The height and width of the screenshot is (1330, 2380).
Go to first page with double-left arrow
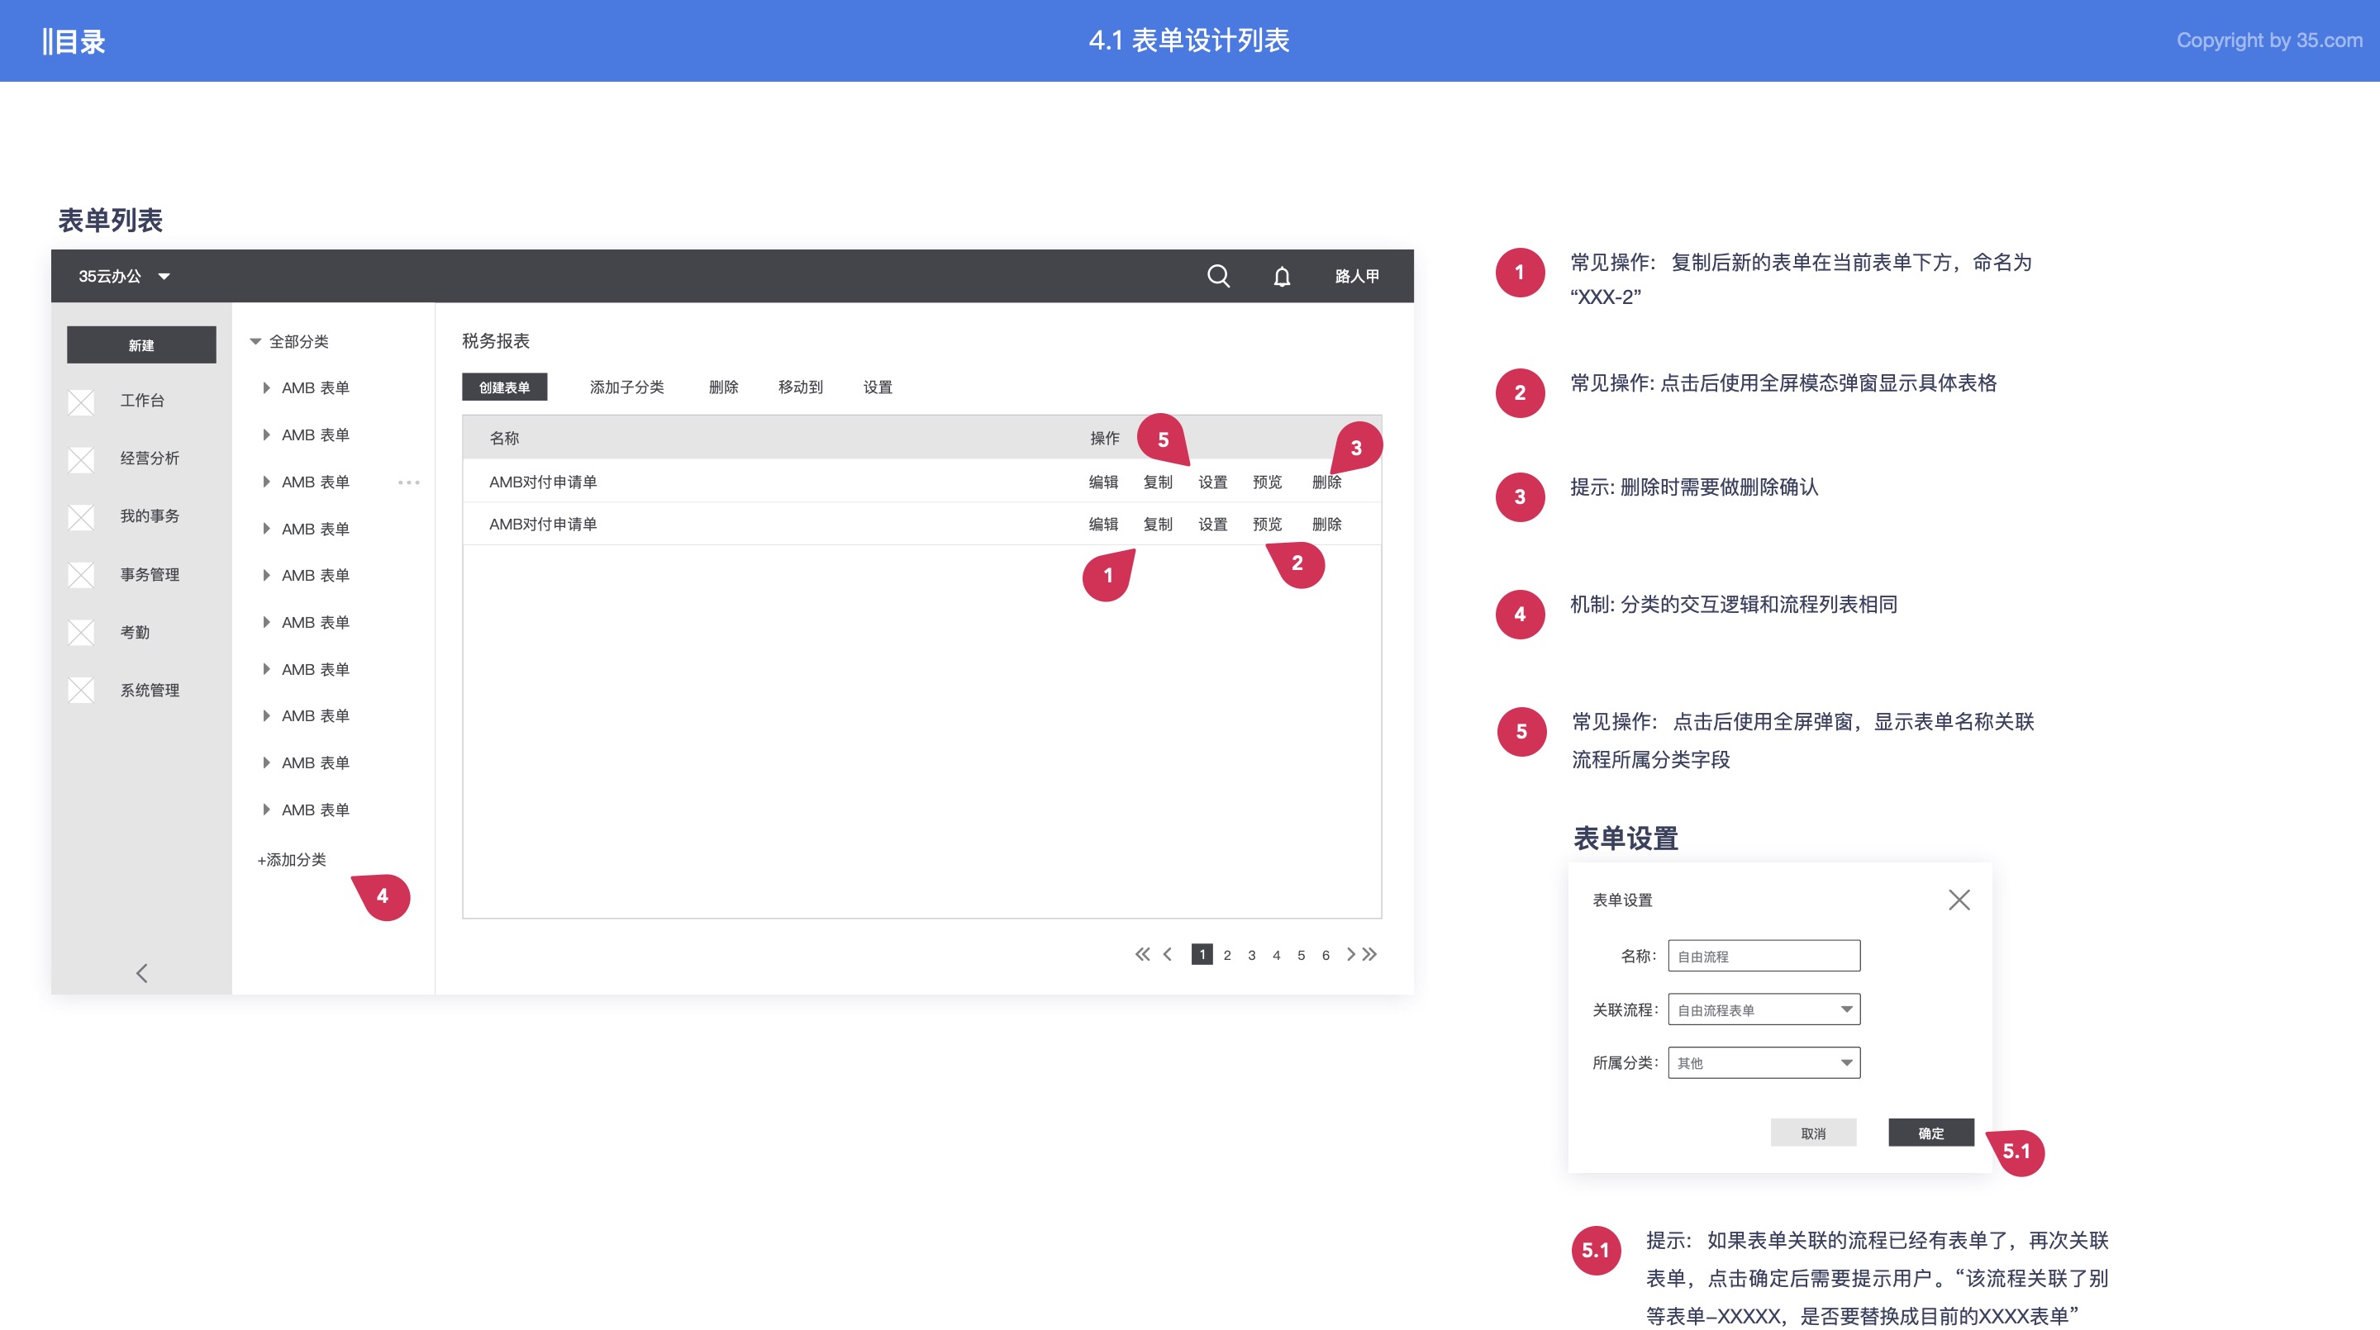(x=1143, y=954)
